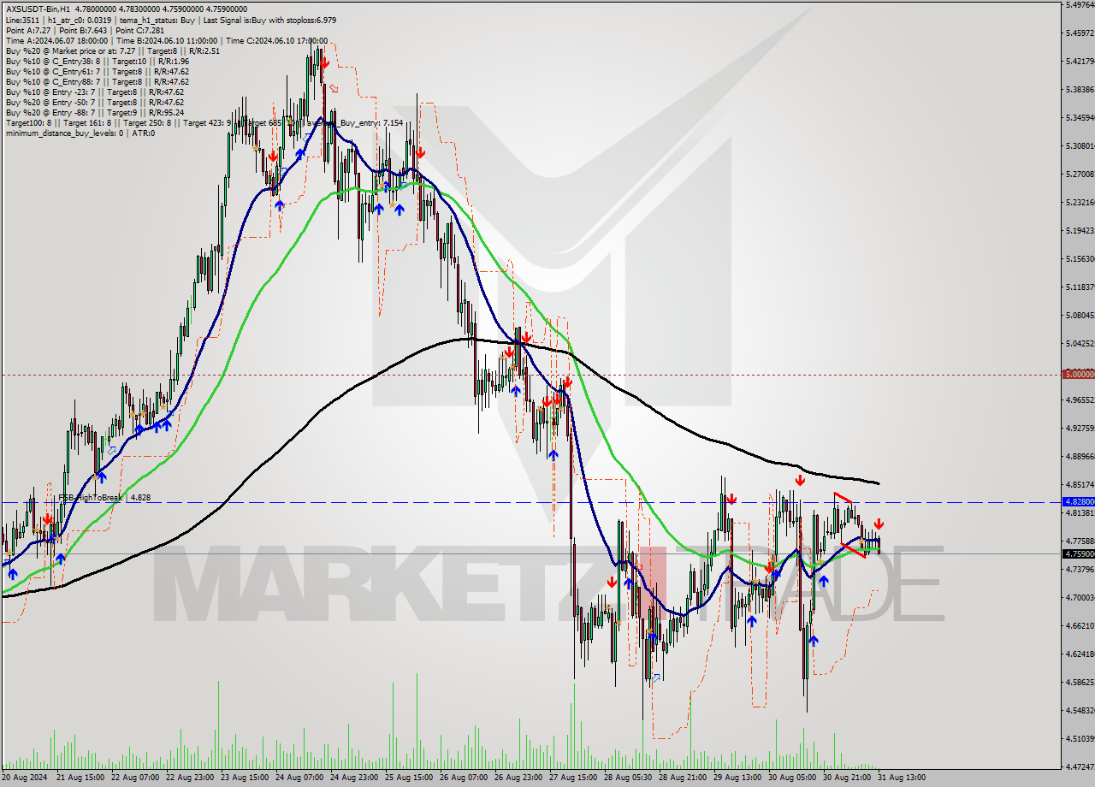Click the 4.9275 price scale label
The image size is (1095, 787).
point(1080,429)
